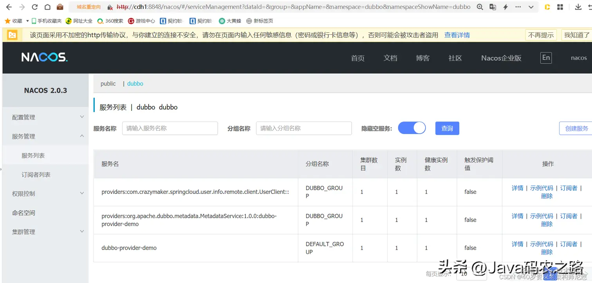Image resolution: width=592 pixels, height=283 pixels.
Task: Click the 创建服务 button
Action: click(x=576, y=128)
